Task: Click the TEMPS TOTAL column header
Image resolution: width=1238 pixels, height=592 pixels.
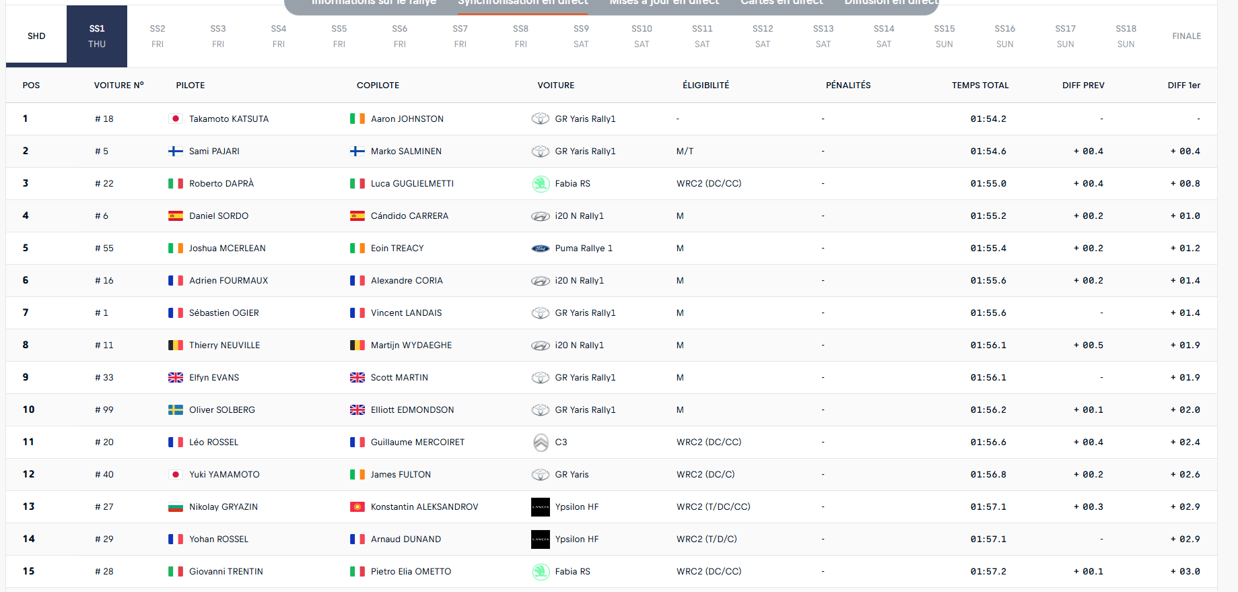Action: click(x=980, y=86)
